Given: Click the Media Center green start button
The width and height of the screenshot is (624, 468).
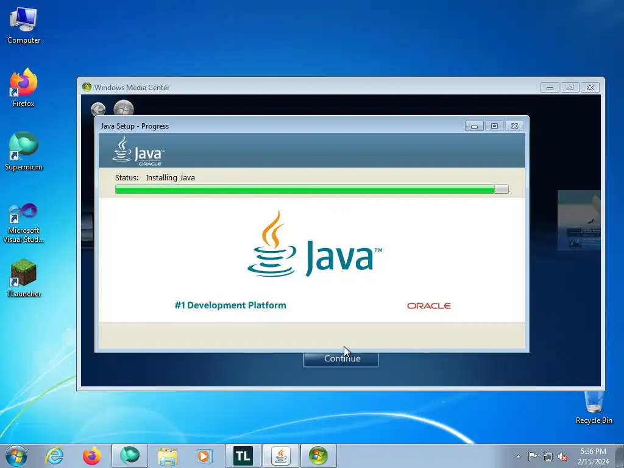Looking at the screenshot, I should (124, 108).
